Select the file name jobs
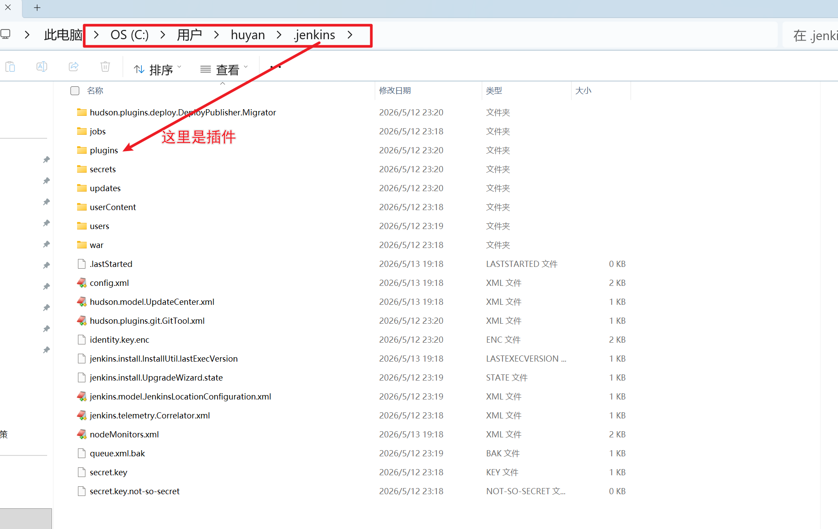This screenshot has width=838, height=529. 98,131
